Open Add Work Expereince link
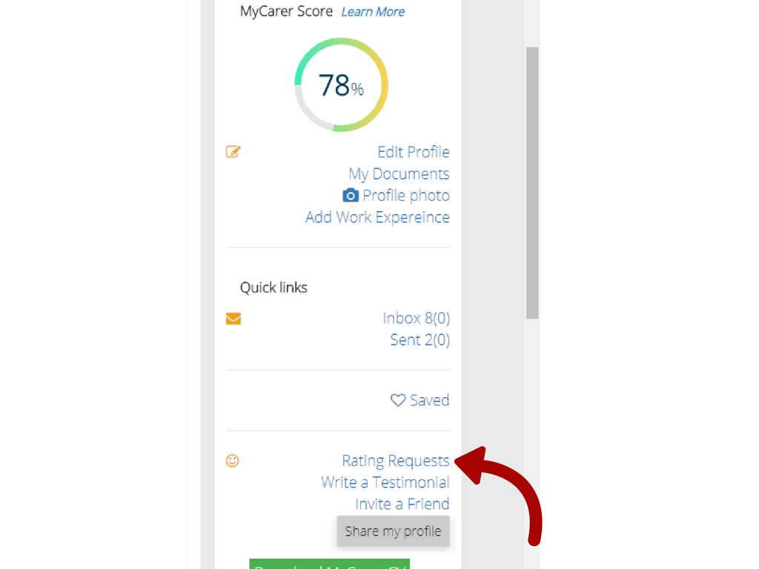This screenshot has height=569, width=759. 377,217
